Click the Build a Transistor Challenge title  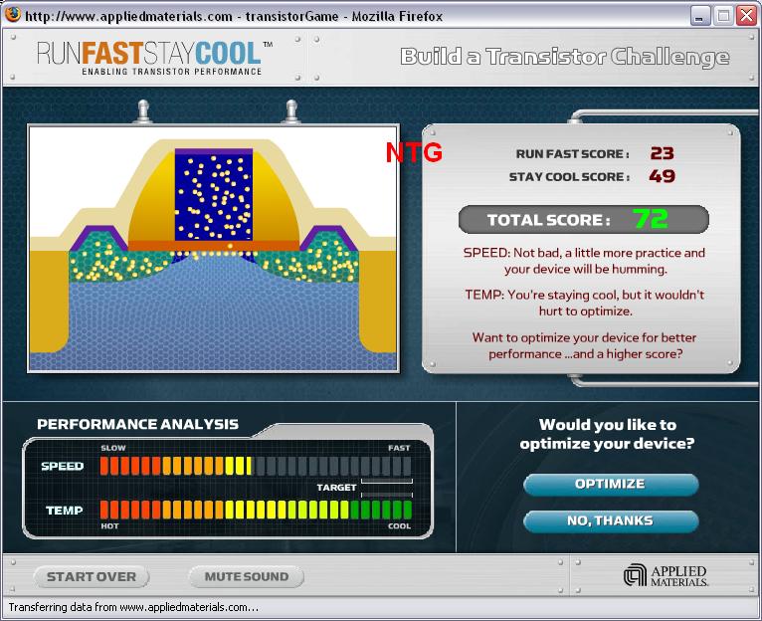(x=565, y=57)
